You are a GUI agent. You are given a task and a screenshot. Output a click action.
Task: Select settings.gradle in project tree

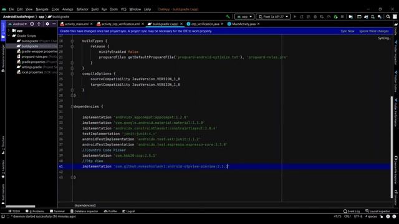click(37, 67)
